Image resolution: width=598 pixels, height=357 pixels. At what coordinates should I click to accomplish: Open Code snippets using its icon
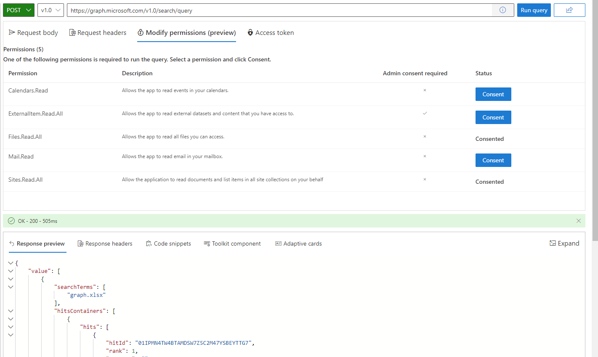148,243
